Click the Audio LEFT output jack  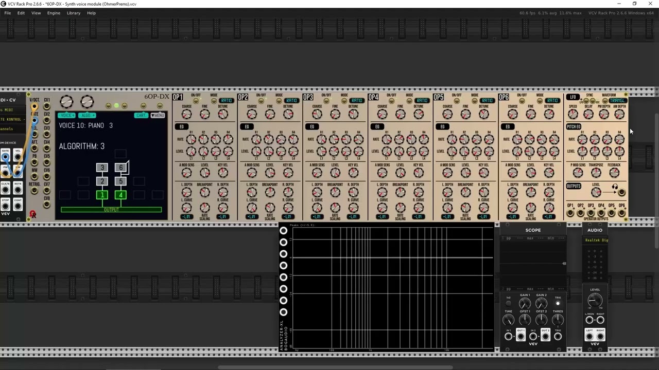[589, 337]
